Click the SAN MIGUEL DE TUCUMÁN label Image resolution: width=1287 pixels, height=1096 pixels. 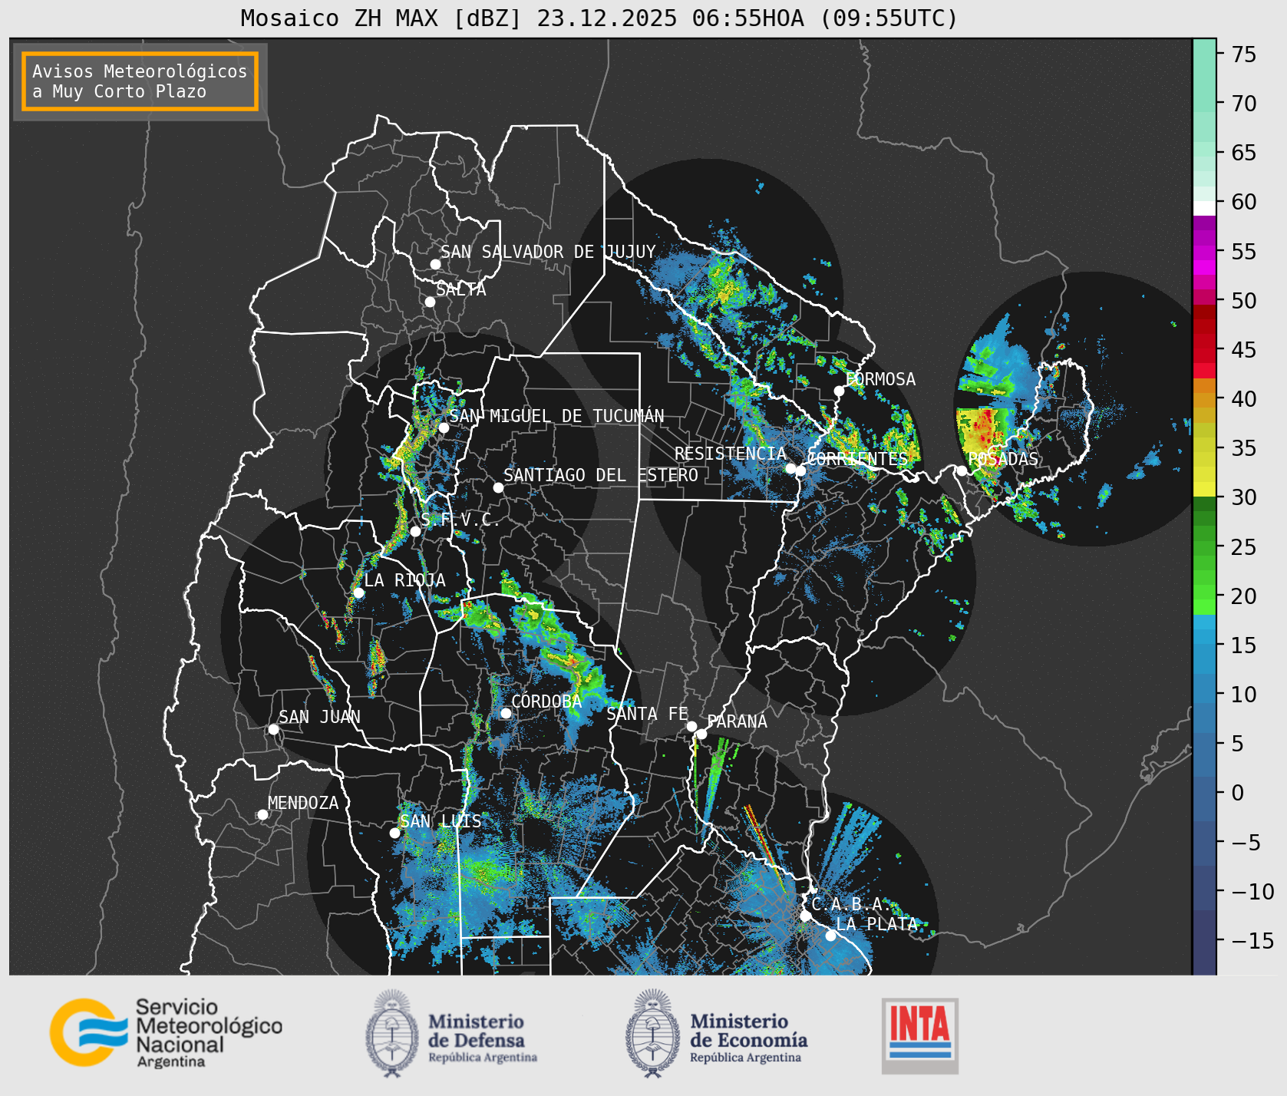coord(556,416)
